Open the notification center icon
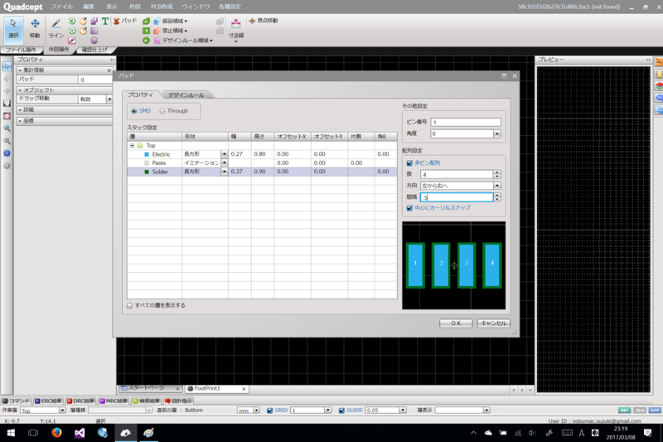The height and width of the screenshot is (442, 663). pos(647,433)
